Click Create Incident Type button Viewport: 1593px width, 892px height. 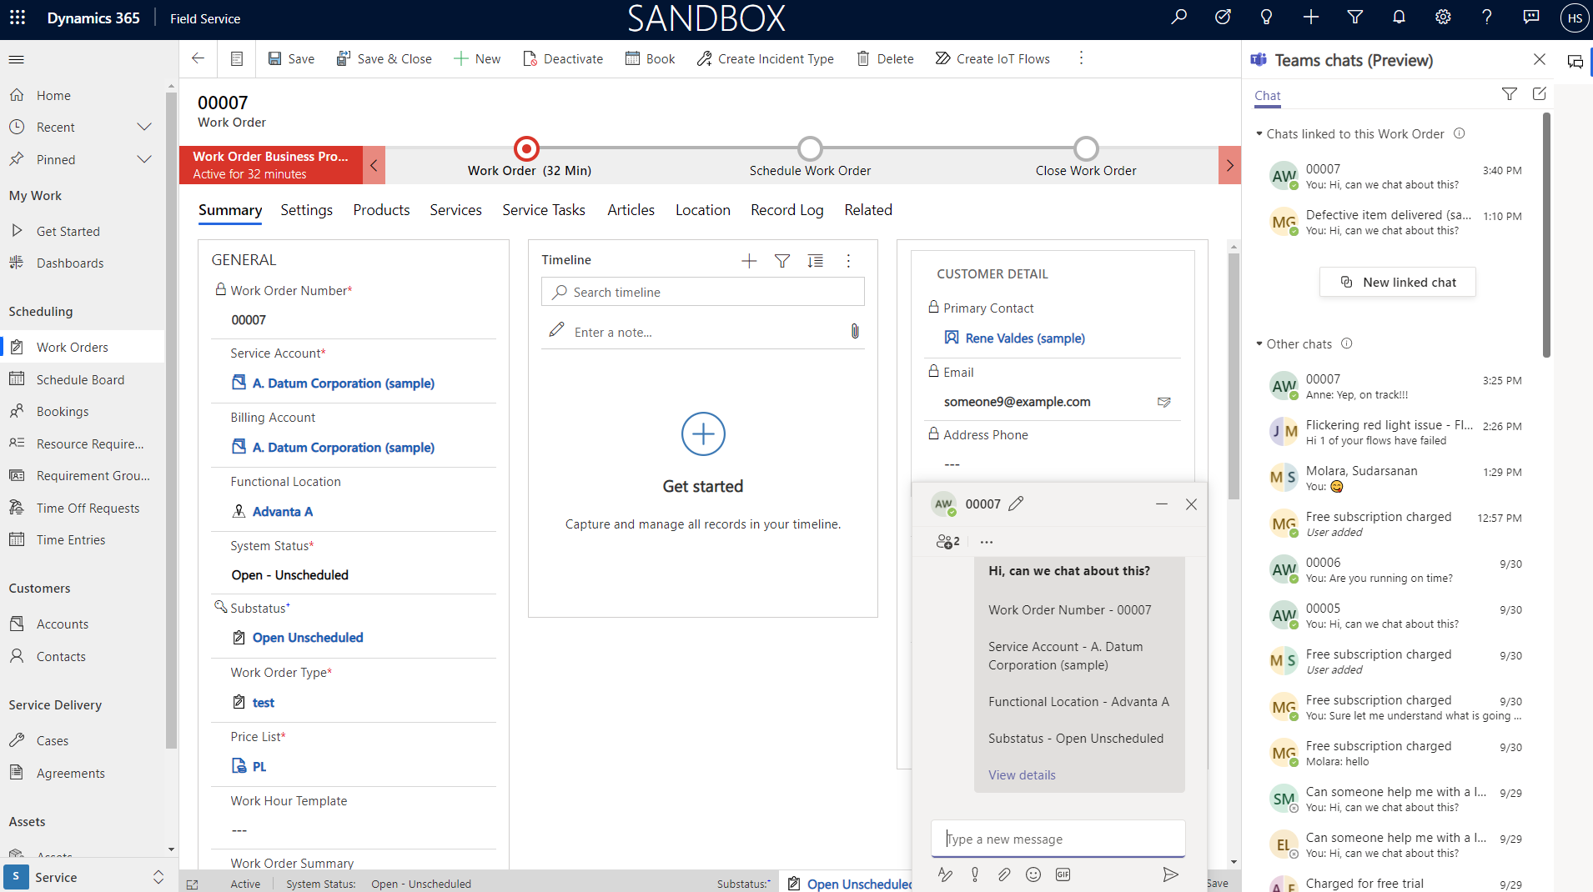click(x=766, y=58)
